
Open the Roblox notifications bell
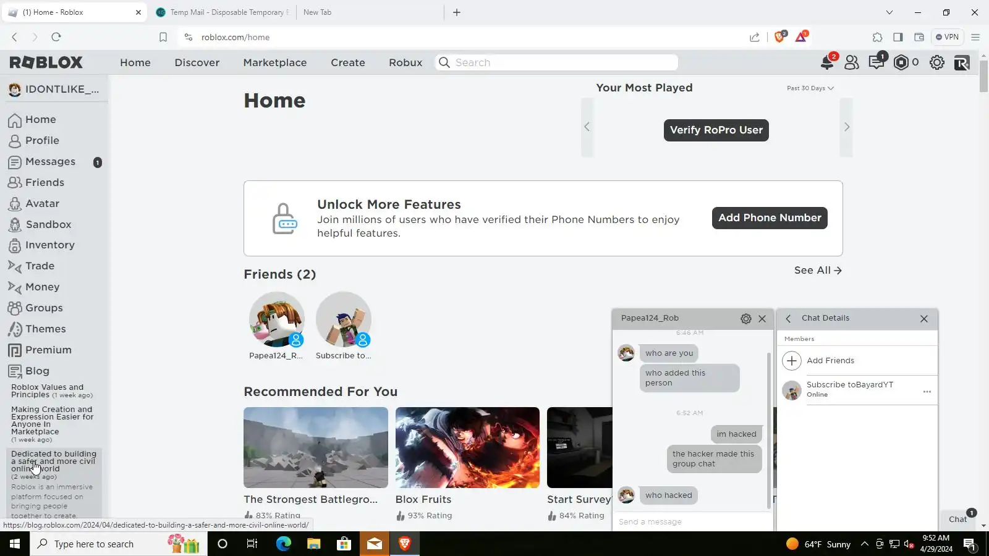click(x=826, y=62)
